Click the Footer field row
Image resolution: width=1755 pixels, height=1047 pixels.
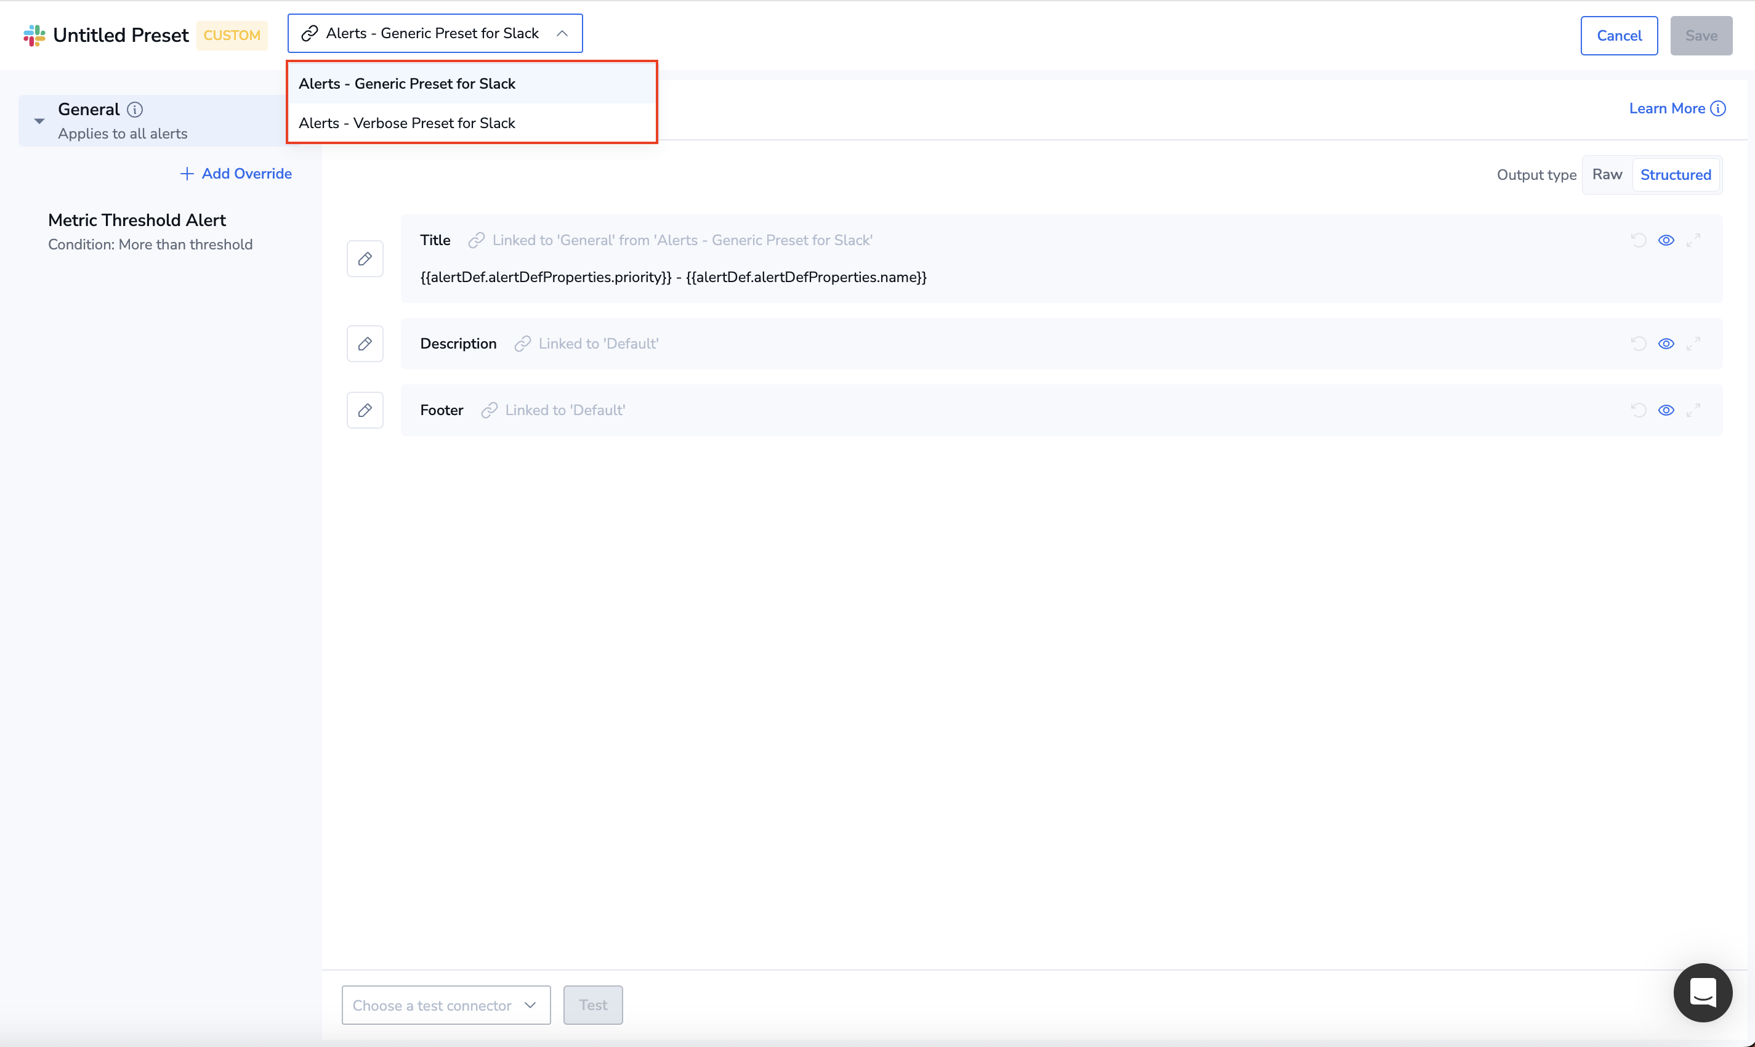tap(1062, 410)
